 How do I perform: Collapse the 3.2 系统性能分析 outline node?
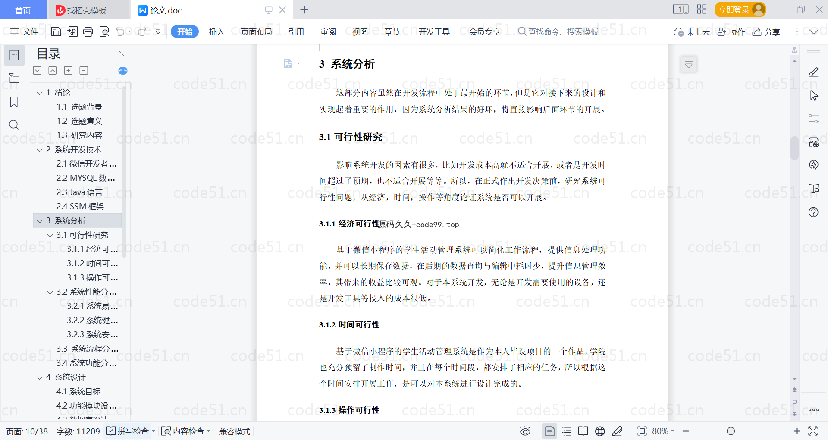[x=50, y=292]
